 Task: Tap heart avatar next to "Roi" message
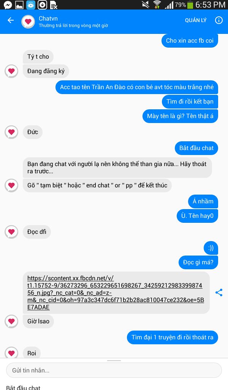click(11, 352)
